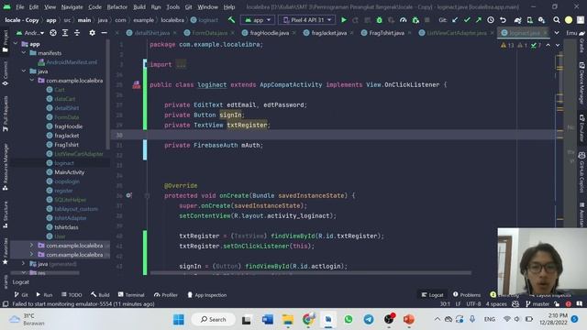Image resolution: width=587 pixels, height=330 pixels.
Task: Go to next highlighted error arrow
Action: point(558,45)
